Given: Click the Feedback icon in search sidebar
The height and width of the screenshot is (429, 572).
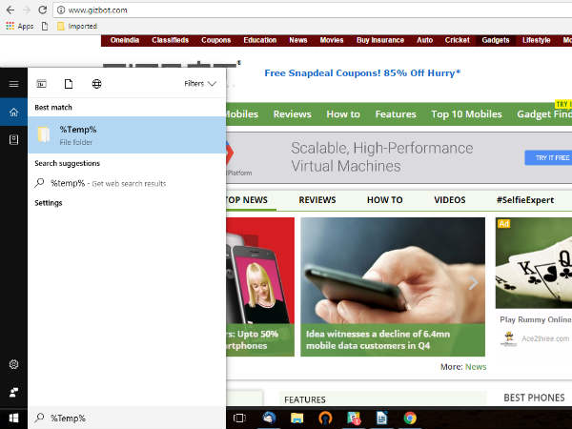Looking at the screenshot, I should point(13,391).
